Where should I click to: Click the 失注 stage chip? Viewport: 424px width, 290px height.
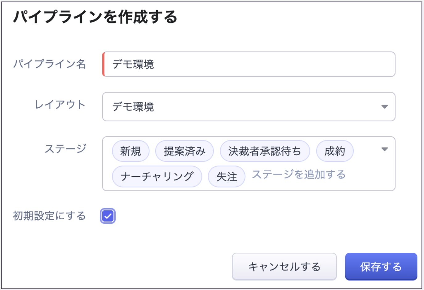point(227,176)
